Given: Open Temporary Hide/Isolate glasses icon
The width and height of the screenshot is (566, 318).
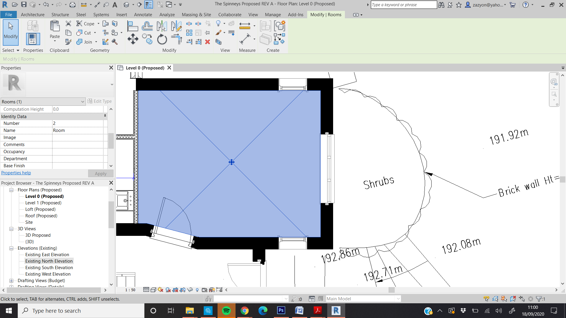Looking at the screenshot, I should pos(190,290).
